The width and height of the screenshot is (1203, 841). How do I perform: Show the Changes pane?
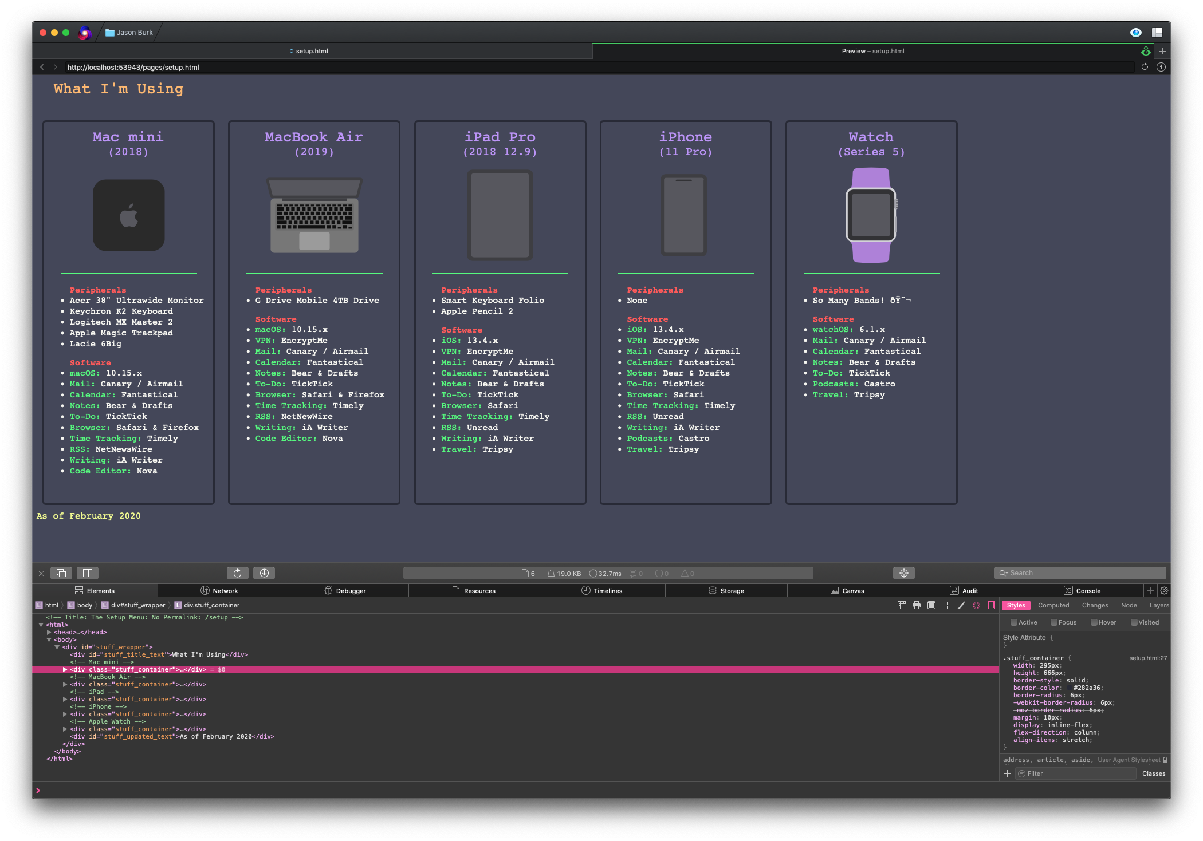1095,605
